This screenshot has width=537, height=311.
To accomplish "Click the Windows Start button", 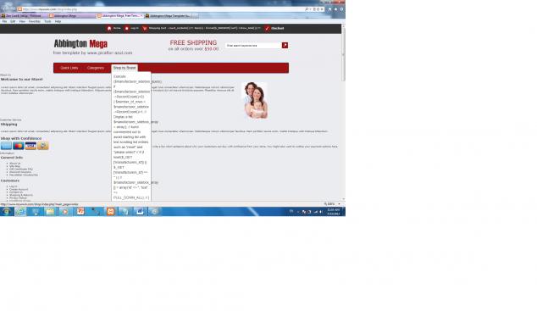I will click(6, 211).
